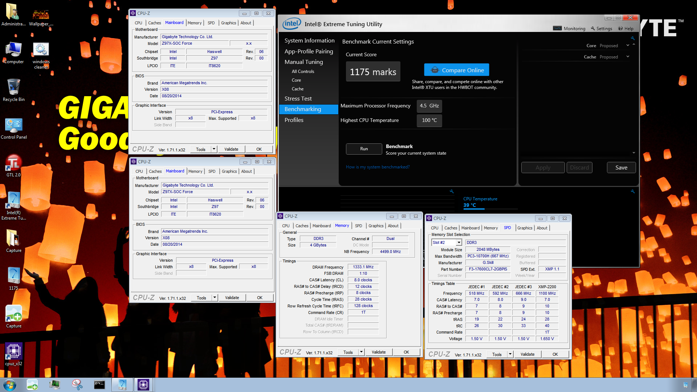Viewport: 697px width, 392px height.
Task: Click the XTU right panel scrollbar down arrow
Action: pos(634,153)
